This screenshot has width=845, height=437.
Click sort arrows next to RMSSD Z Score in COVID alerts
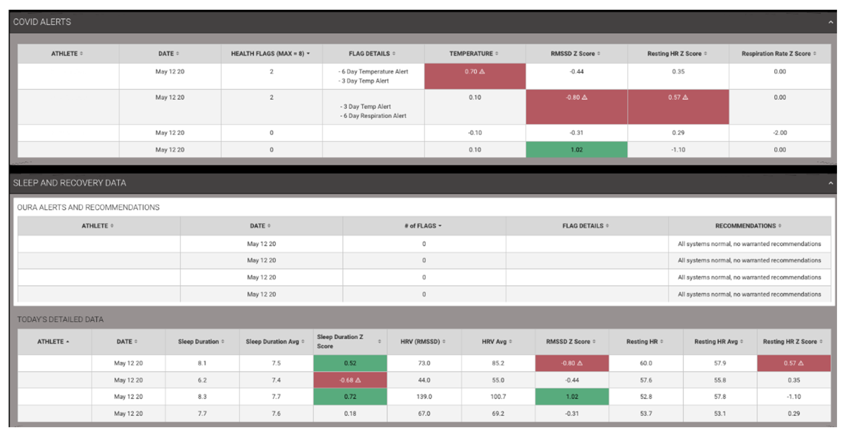coord(599,53)
